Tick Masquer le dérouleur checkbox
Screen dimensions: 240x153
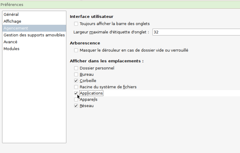point(76,50)
